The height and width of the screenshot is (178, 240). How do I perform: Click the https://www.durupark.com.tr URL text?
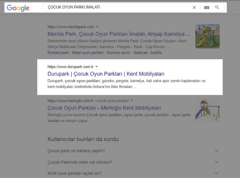coord(70,67)
